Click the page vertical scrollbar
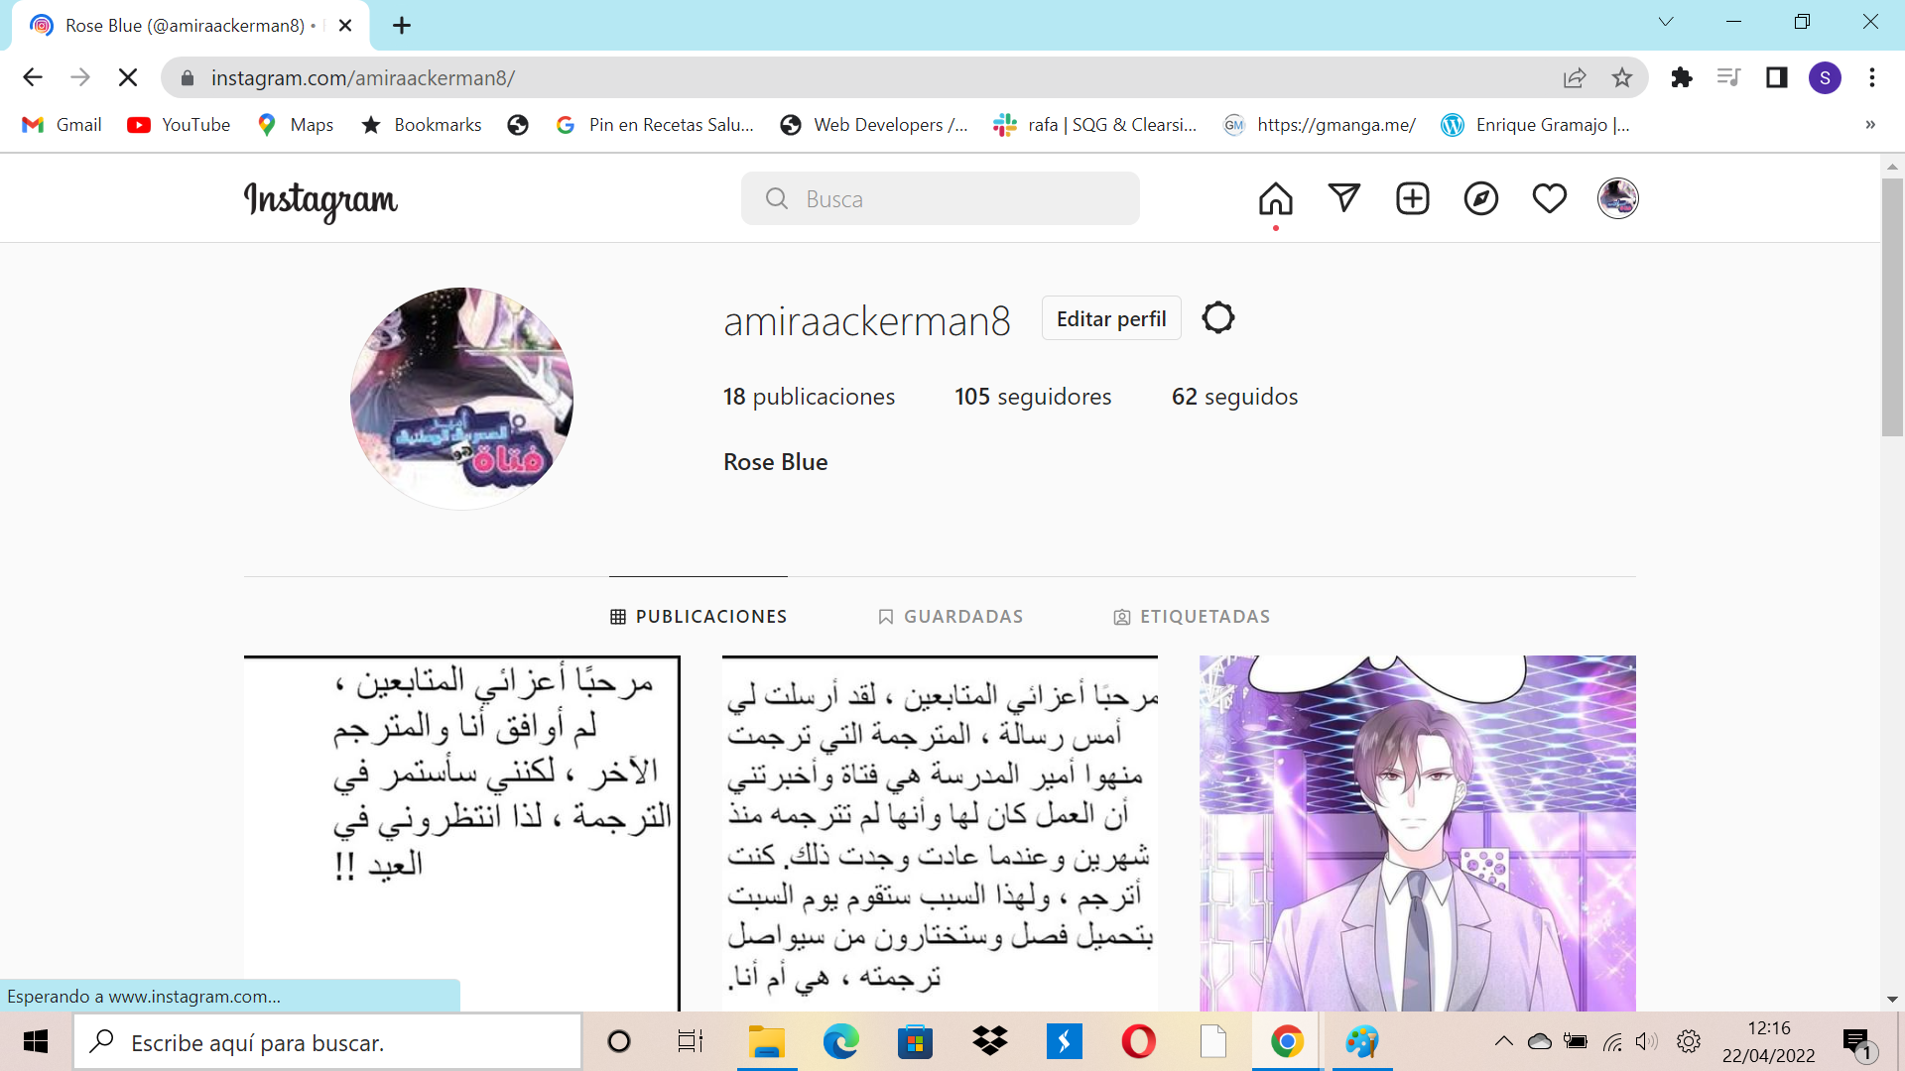 click(x=1892, y=307)
